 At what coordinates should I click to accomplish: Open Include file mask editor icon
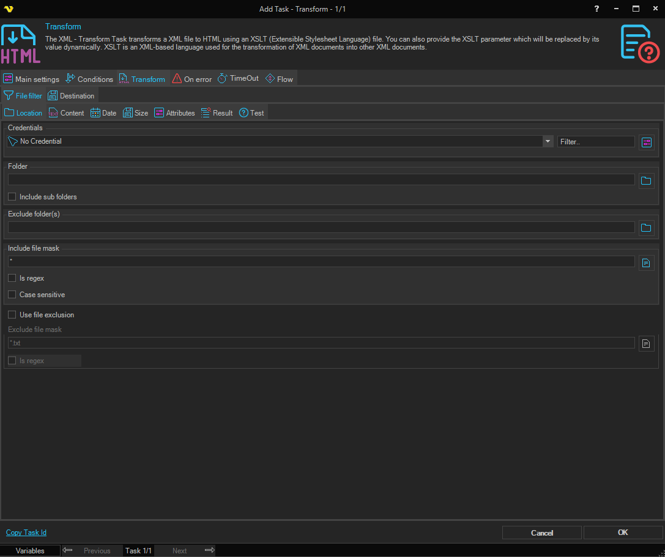pos(646,262)
